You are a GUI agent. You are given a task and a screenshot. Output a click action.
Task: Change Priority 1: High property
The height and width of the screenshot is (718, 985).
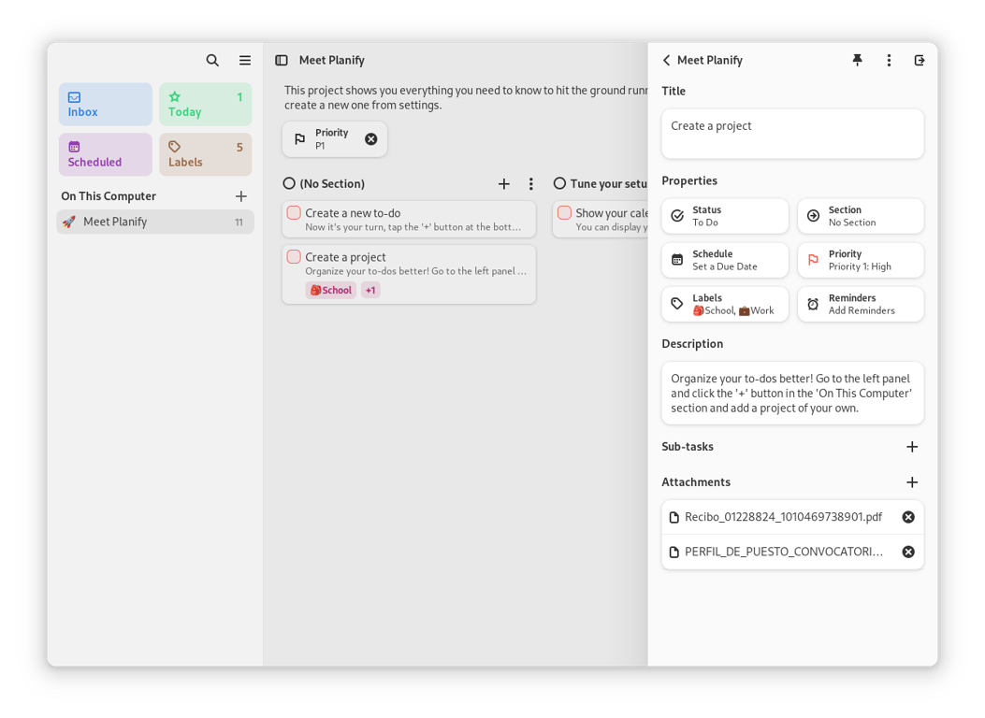861,260
